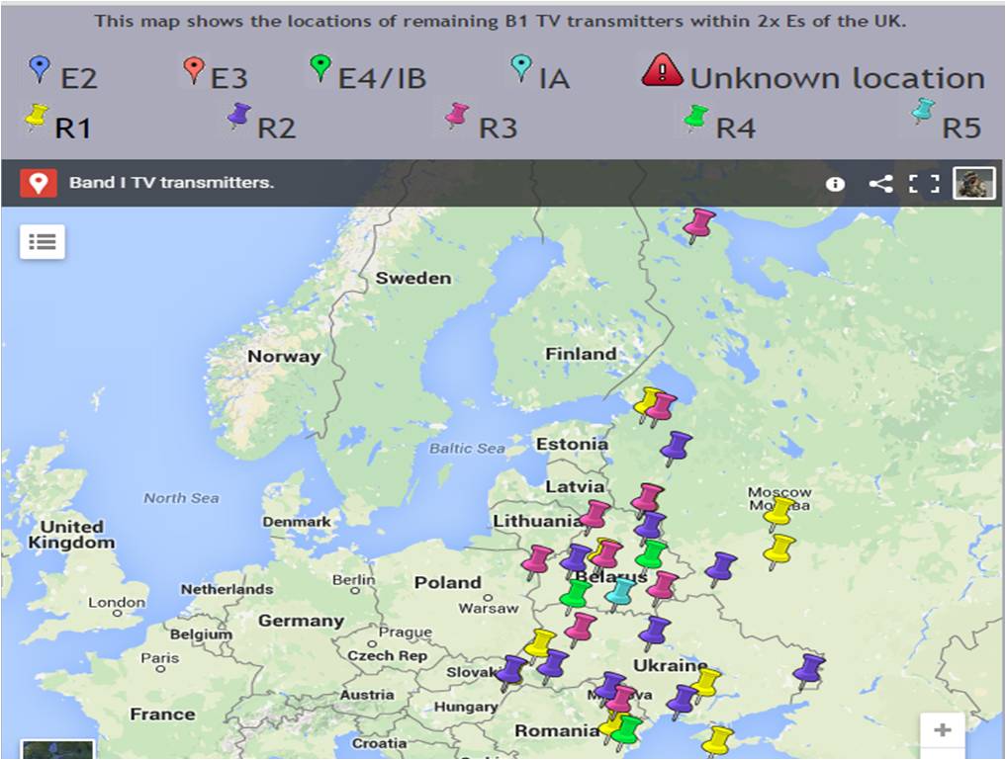Click the 'Band I TV transmitters.' title
Screen dimensions: 1006x760
coord(171,183)
